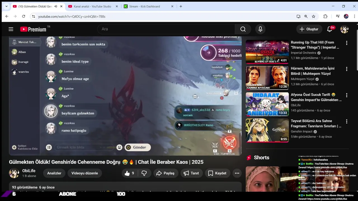Image resolution: width=358 pixels, height=201 pixels.
Task: Open the Chrome profile avatar
Action: (346, 16)
